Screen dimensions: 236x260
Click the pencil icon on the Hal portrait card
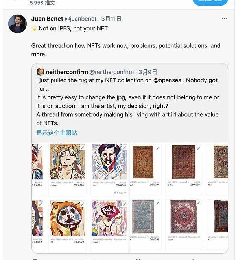pos(125,148)
